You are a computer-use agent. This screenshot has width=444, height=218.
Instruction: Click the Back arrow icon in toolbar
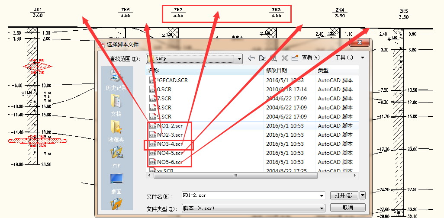click(x=251, y=58)
